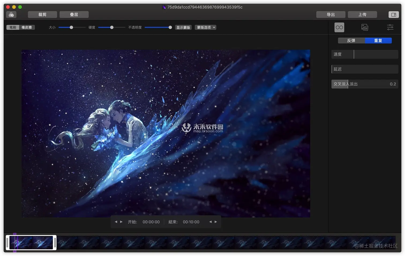The width and height of the screenshot is (405, 256).
Task: Step the start time backward
Action: pyautogui.click(x=116, y=222)
